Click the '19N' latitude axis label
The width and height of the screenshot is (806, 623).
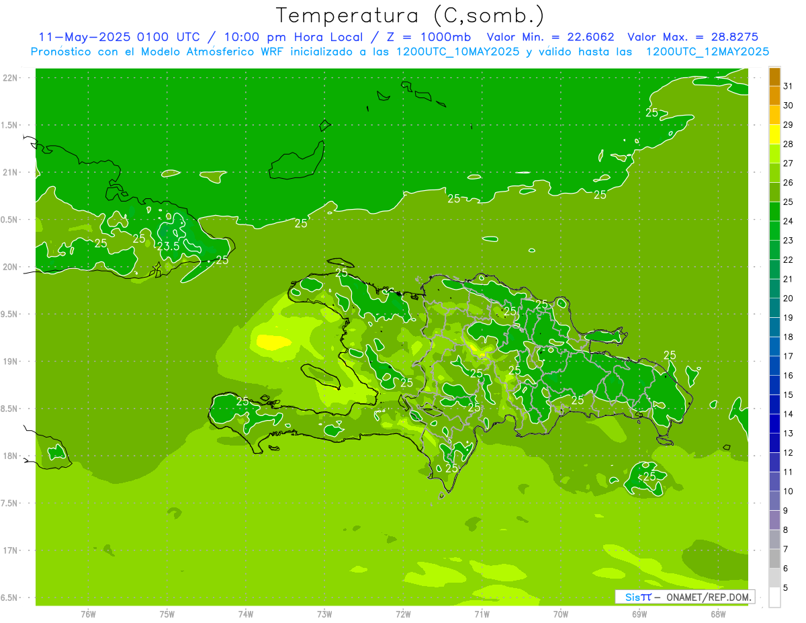pyautogui.click(x=10, y=362)
